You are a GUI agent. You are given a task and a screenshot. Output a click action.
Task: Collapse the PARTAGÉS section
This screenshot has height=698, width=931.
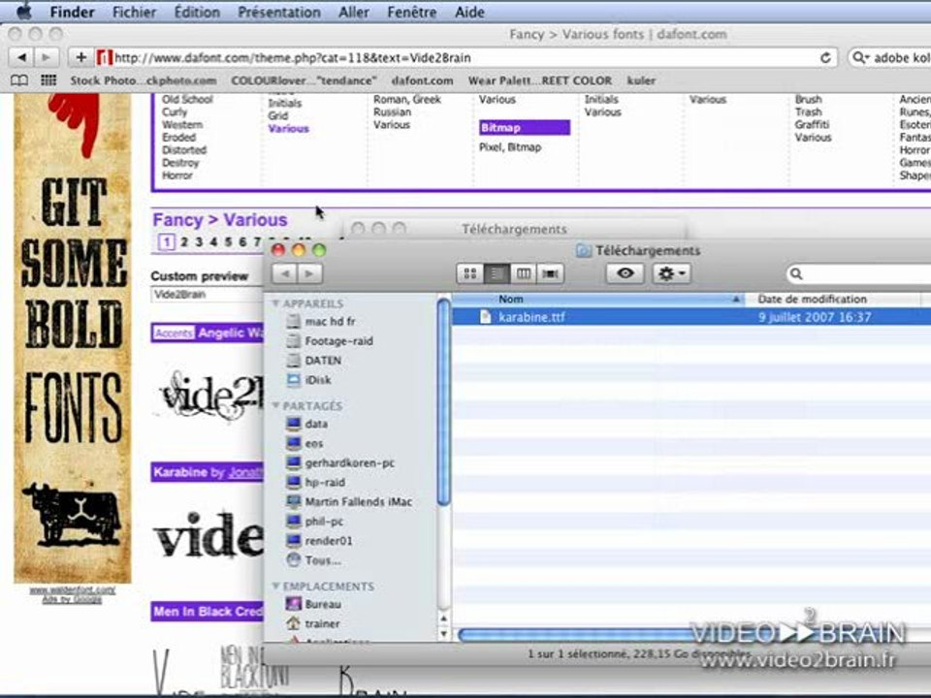pyautogui.click(x=275, y=405)
